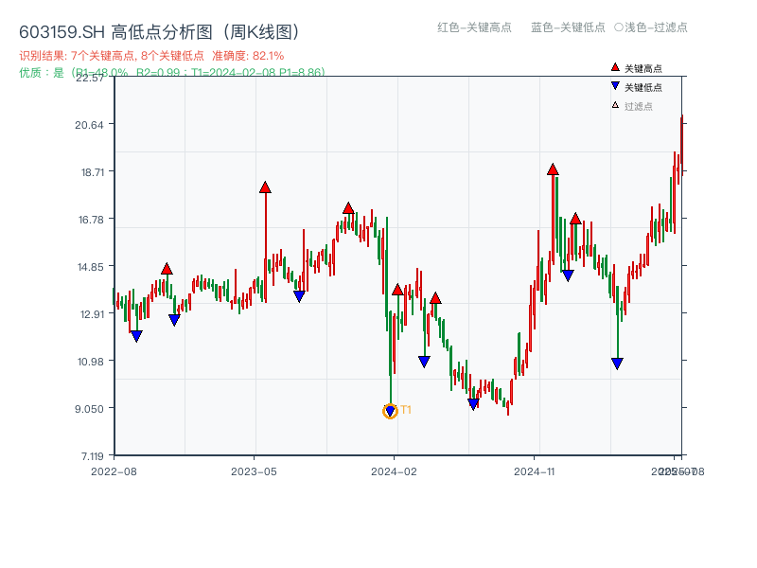Click the 过滤点 text in the chart legend
Image resolution: width=757 pixels, height=568 pixels.
(x=638, y=106)
